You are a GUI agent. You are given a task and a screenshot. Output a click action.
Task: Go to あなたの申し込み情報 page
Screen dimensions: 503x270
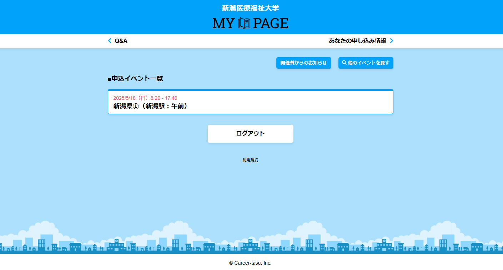coord(357,41)
